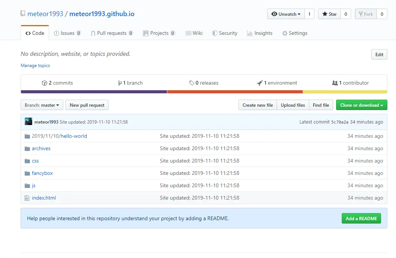Click the Fork button
The image size is (396, 258).
coord(366,14)
